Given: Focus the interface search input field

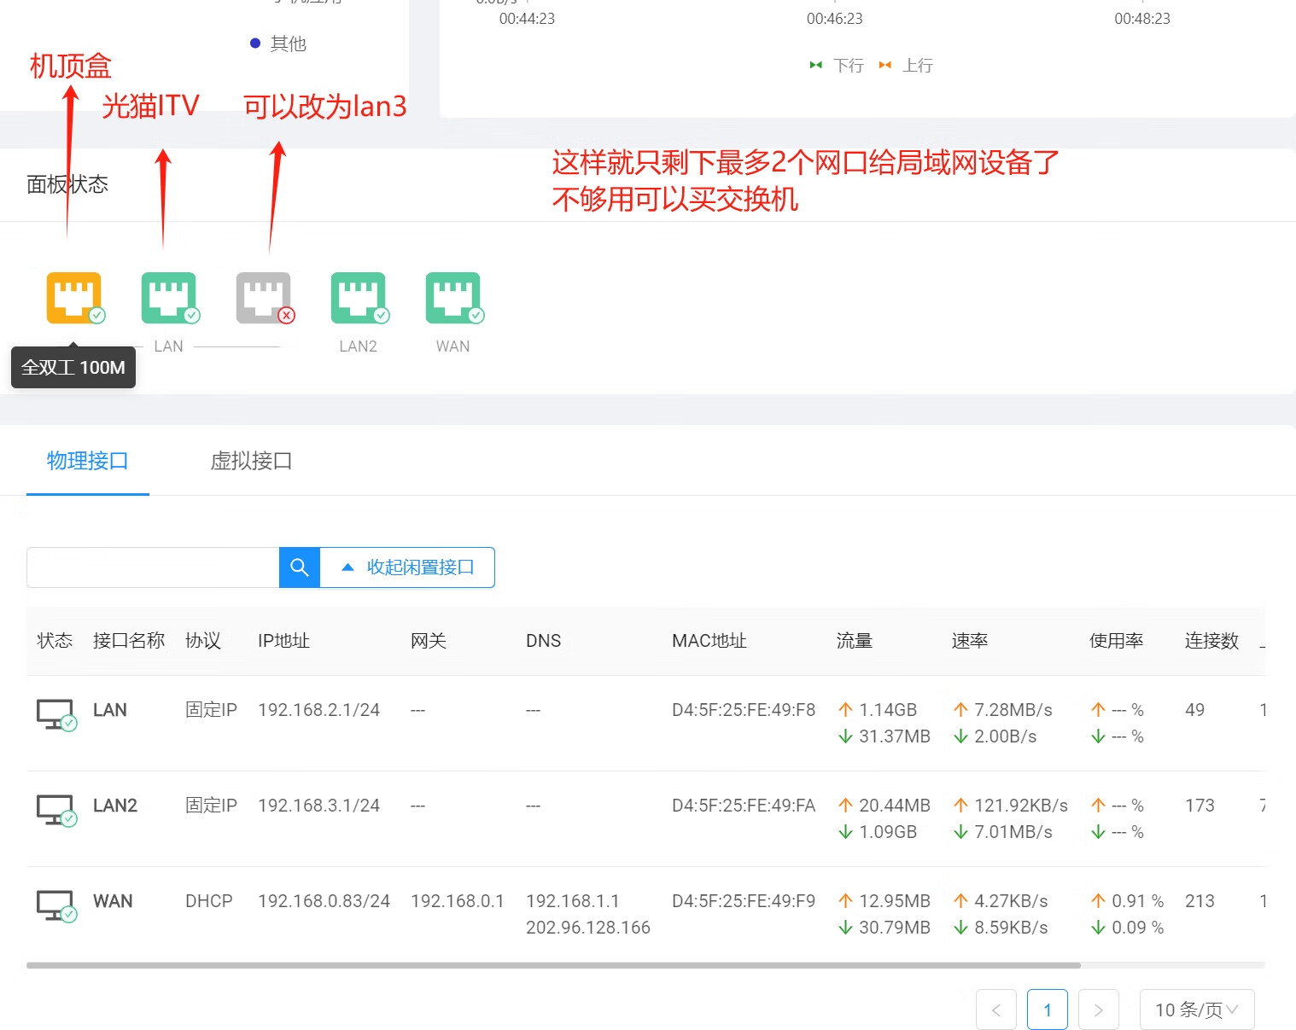Looking at the screenshot, I should [x=153, y=567].
